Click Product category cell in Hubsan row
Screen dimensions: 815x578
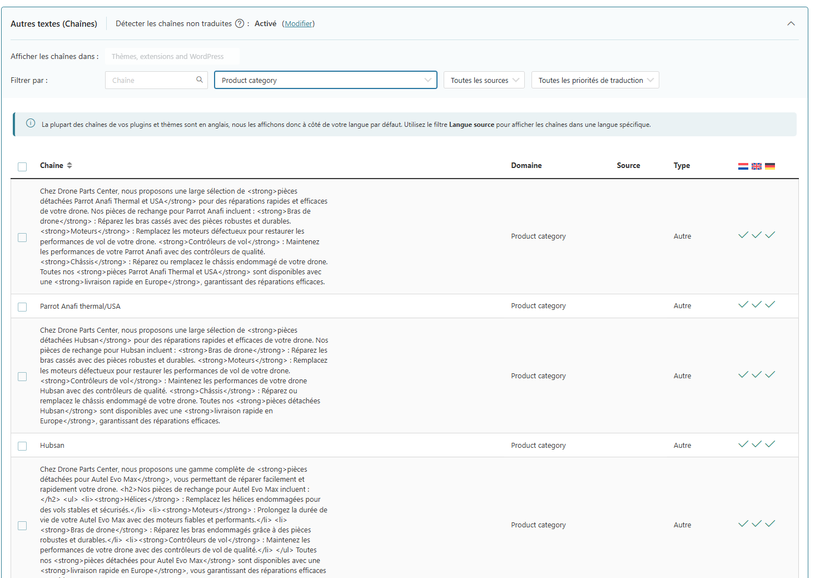click(539, 445)
